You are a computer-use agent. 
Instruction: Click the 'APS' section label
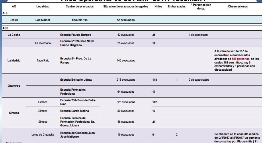(5, 28)
